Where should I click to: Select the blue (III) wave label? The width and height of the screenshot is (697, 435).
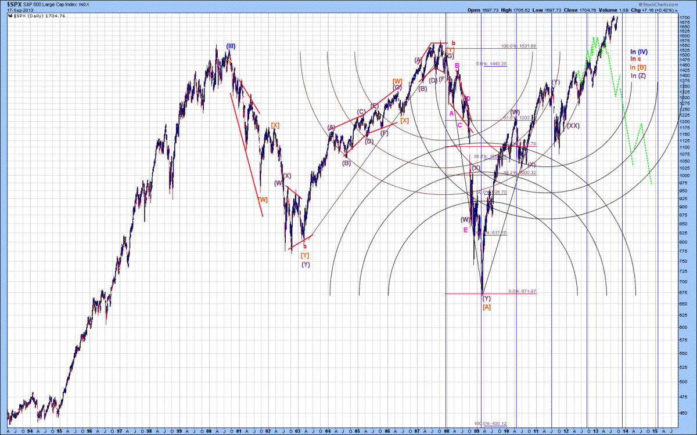tap(231, 46)
